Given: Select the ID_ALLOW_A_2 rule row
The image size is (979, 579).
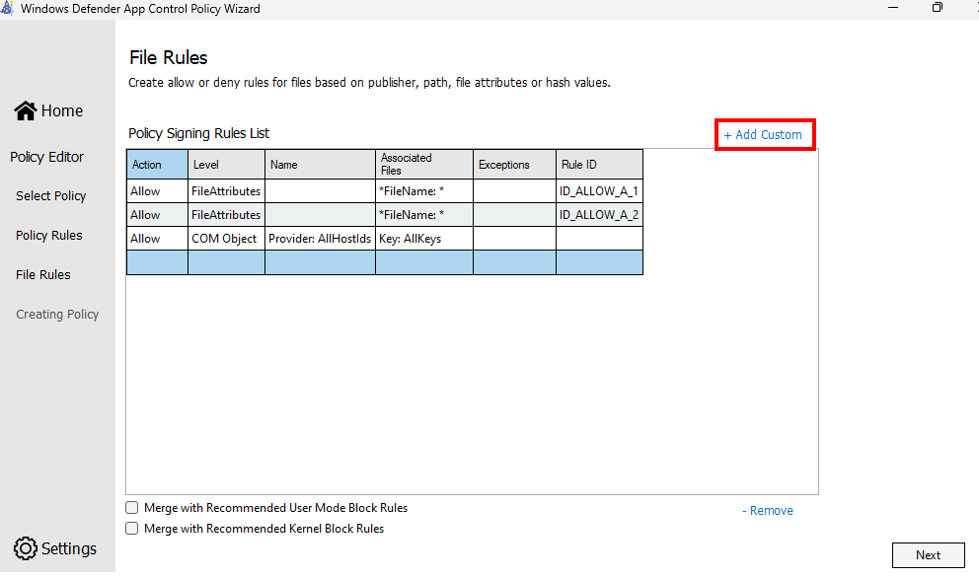Looking at the screenshot, I should click(599, 215).
